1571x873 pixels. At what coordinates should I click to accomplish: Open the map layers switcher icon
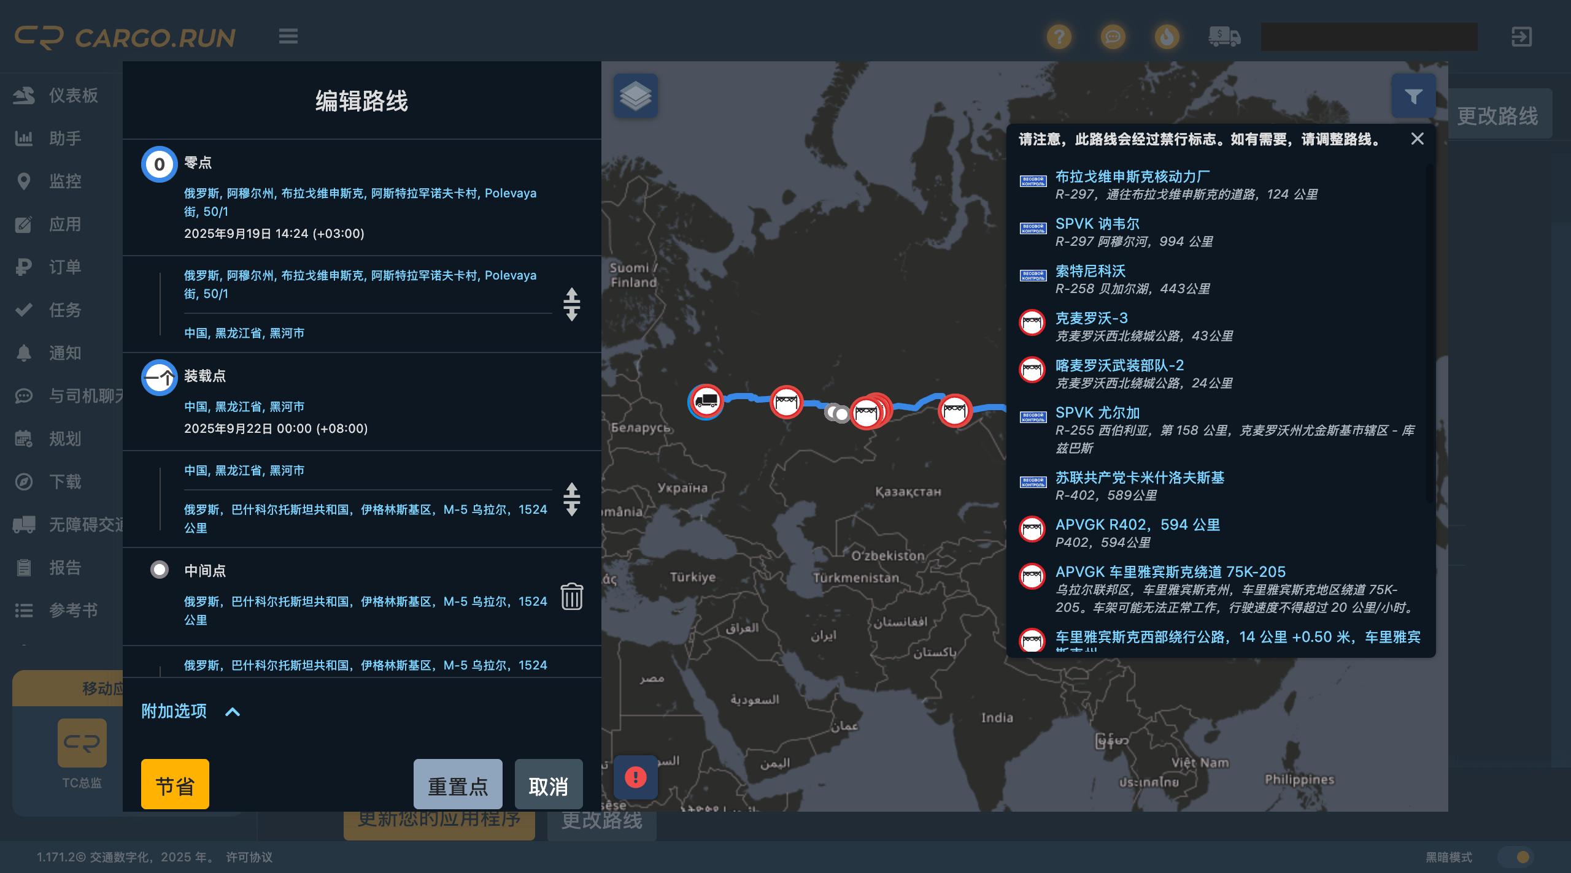pyautogui.click(x=635, y=96)
